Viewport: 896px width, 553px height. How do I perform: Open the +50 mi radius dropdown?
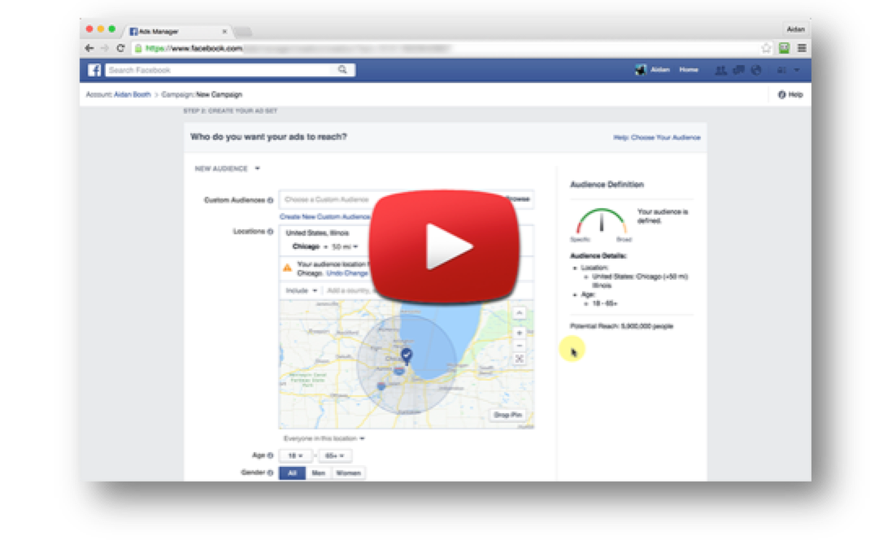click(x=344, y=246)
